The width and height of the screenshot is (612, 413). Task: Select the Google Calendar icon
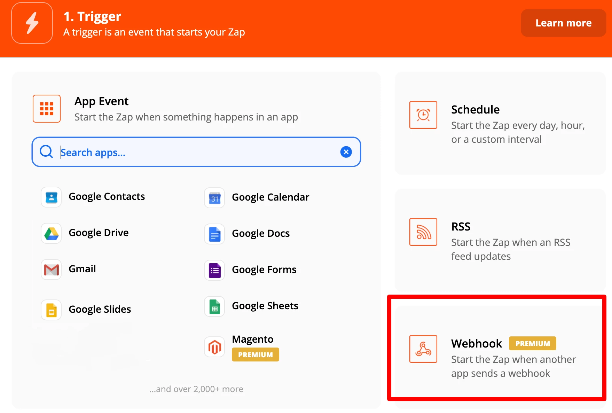214,198
